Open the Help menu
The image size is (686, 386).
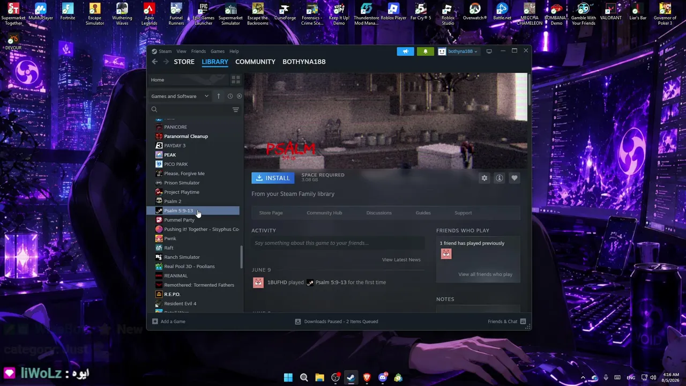coord(234,51)
